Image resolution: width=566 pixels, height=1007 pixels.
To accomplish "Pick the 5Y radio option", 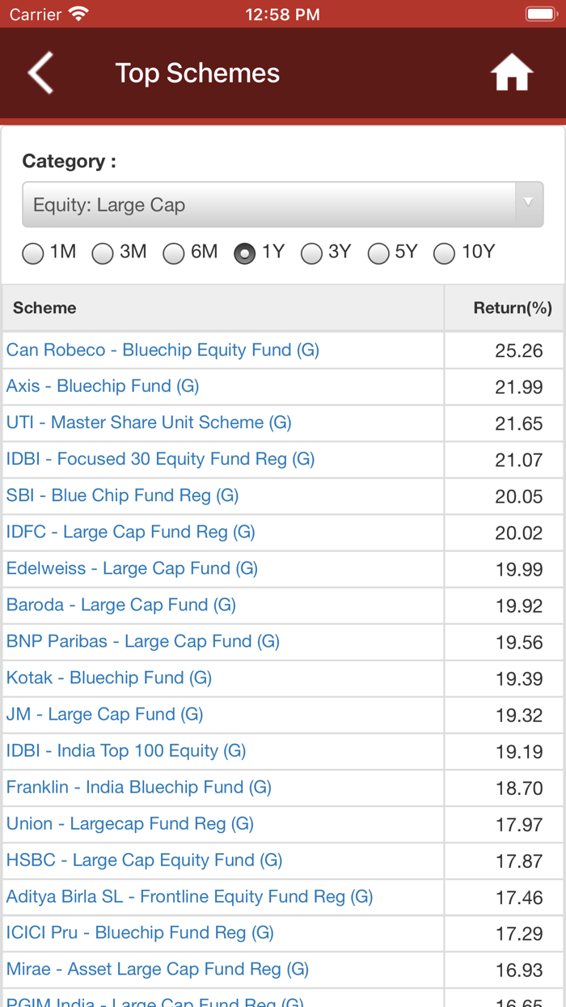I will coord(378,253).
